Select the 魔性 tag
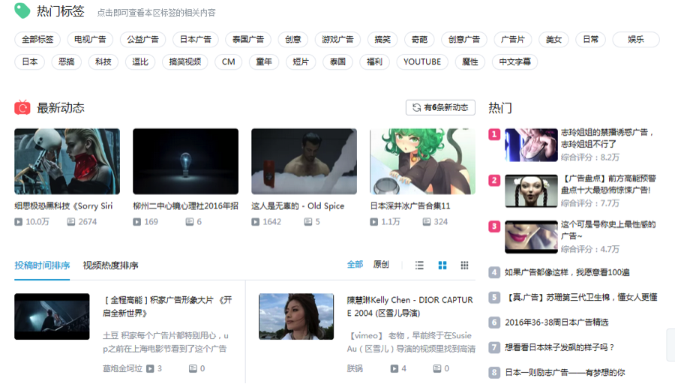This screenshot has width=675, height=384. [470, 61]
